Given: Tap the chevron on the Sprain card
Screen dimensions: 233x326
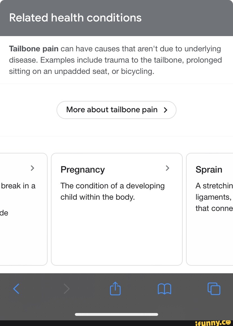Looking at the screenshot, I should coord(231,168).
